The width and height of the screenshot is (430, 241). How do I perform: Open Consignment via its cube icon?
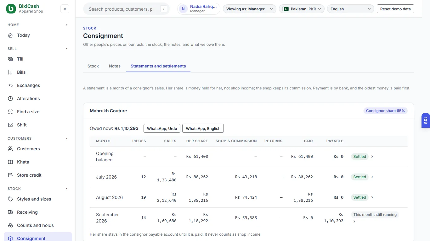pos(10,238)
